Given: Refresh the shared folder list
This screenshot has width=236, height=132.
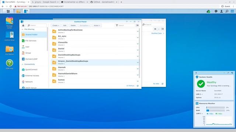Looking at the screenshot, I should (x=138, y=86).
